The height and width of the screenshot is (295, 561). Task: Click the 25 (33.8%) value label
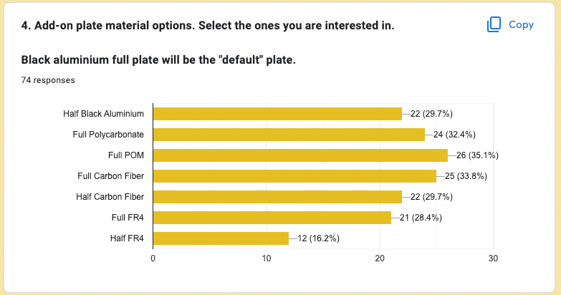[466, 175]
